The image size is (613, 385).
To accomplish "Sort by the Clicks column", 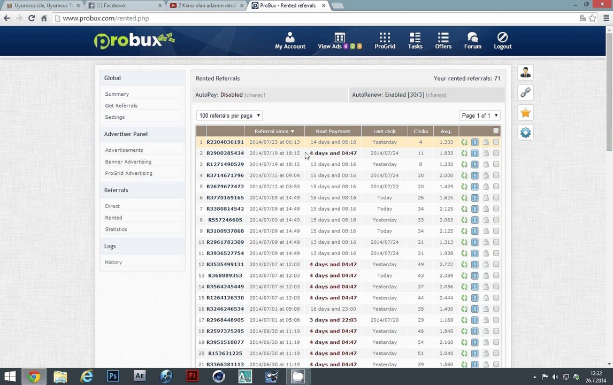I will point(420,132).
